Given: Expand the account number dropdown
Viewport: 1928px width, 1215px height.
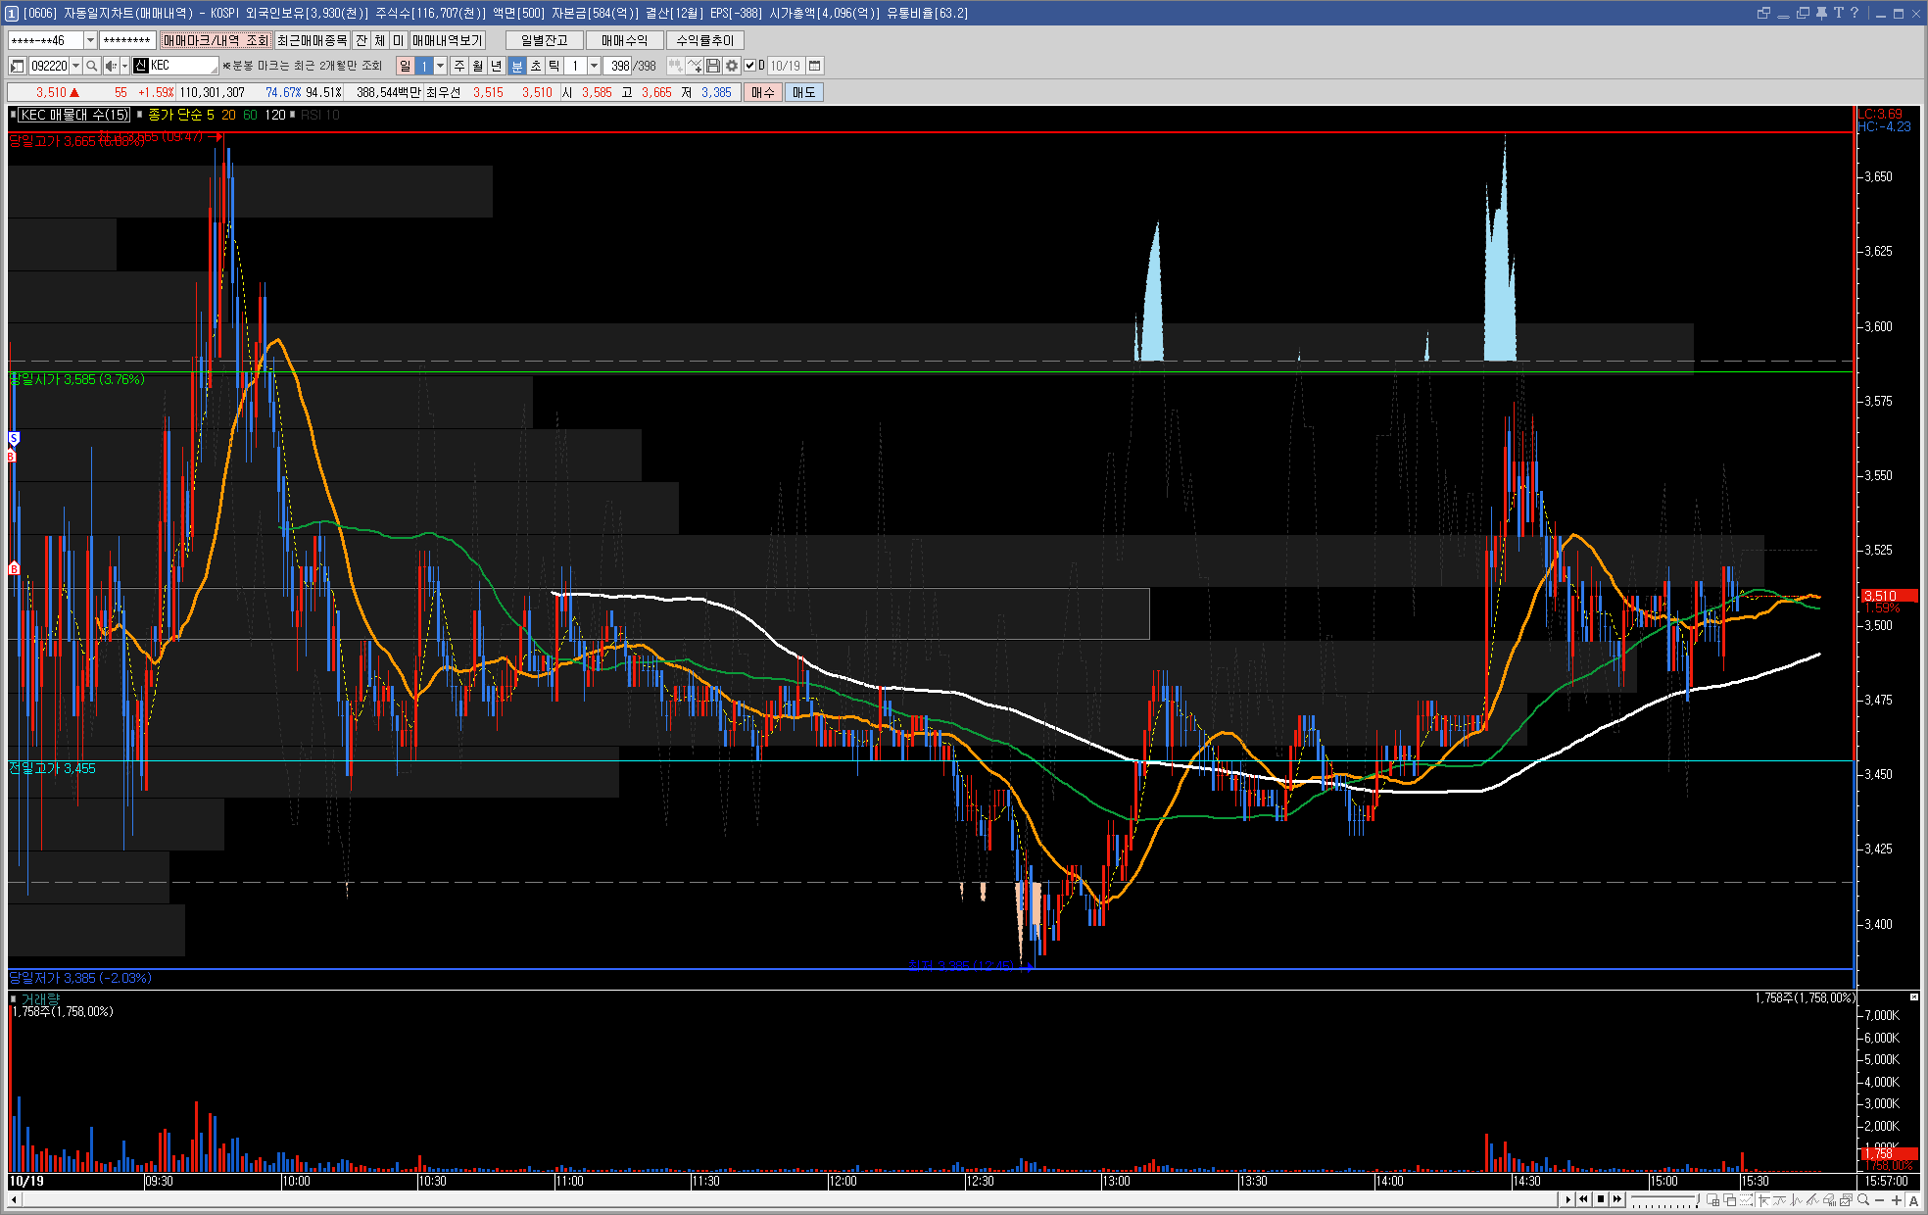Looking at the screenshot, I should click(x=90, y=40).
